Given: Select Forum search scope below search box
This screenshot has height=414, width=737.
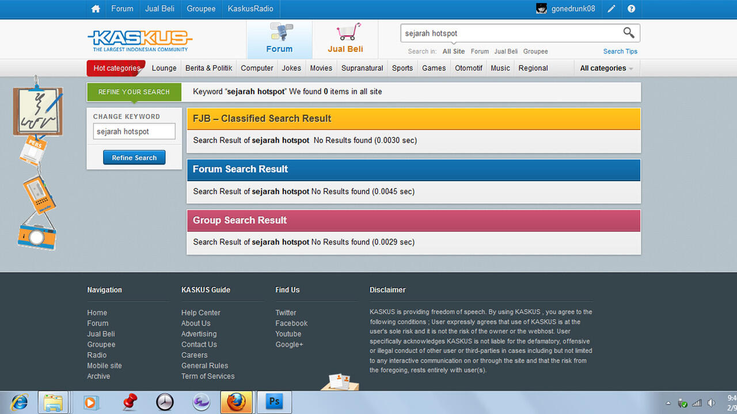Looking at the screenshot, I should point(480,51).
